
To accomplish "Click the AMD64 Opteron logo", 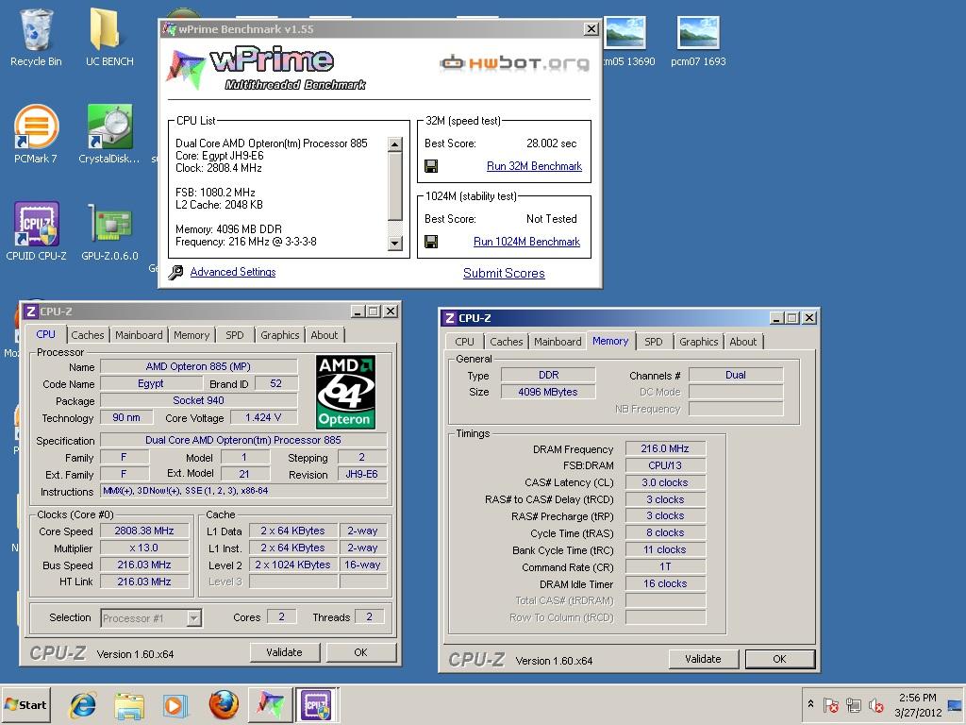I will [x=345, y=392].
